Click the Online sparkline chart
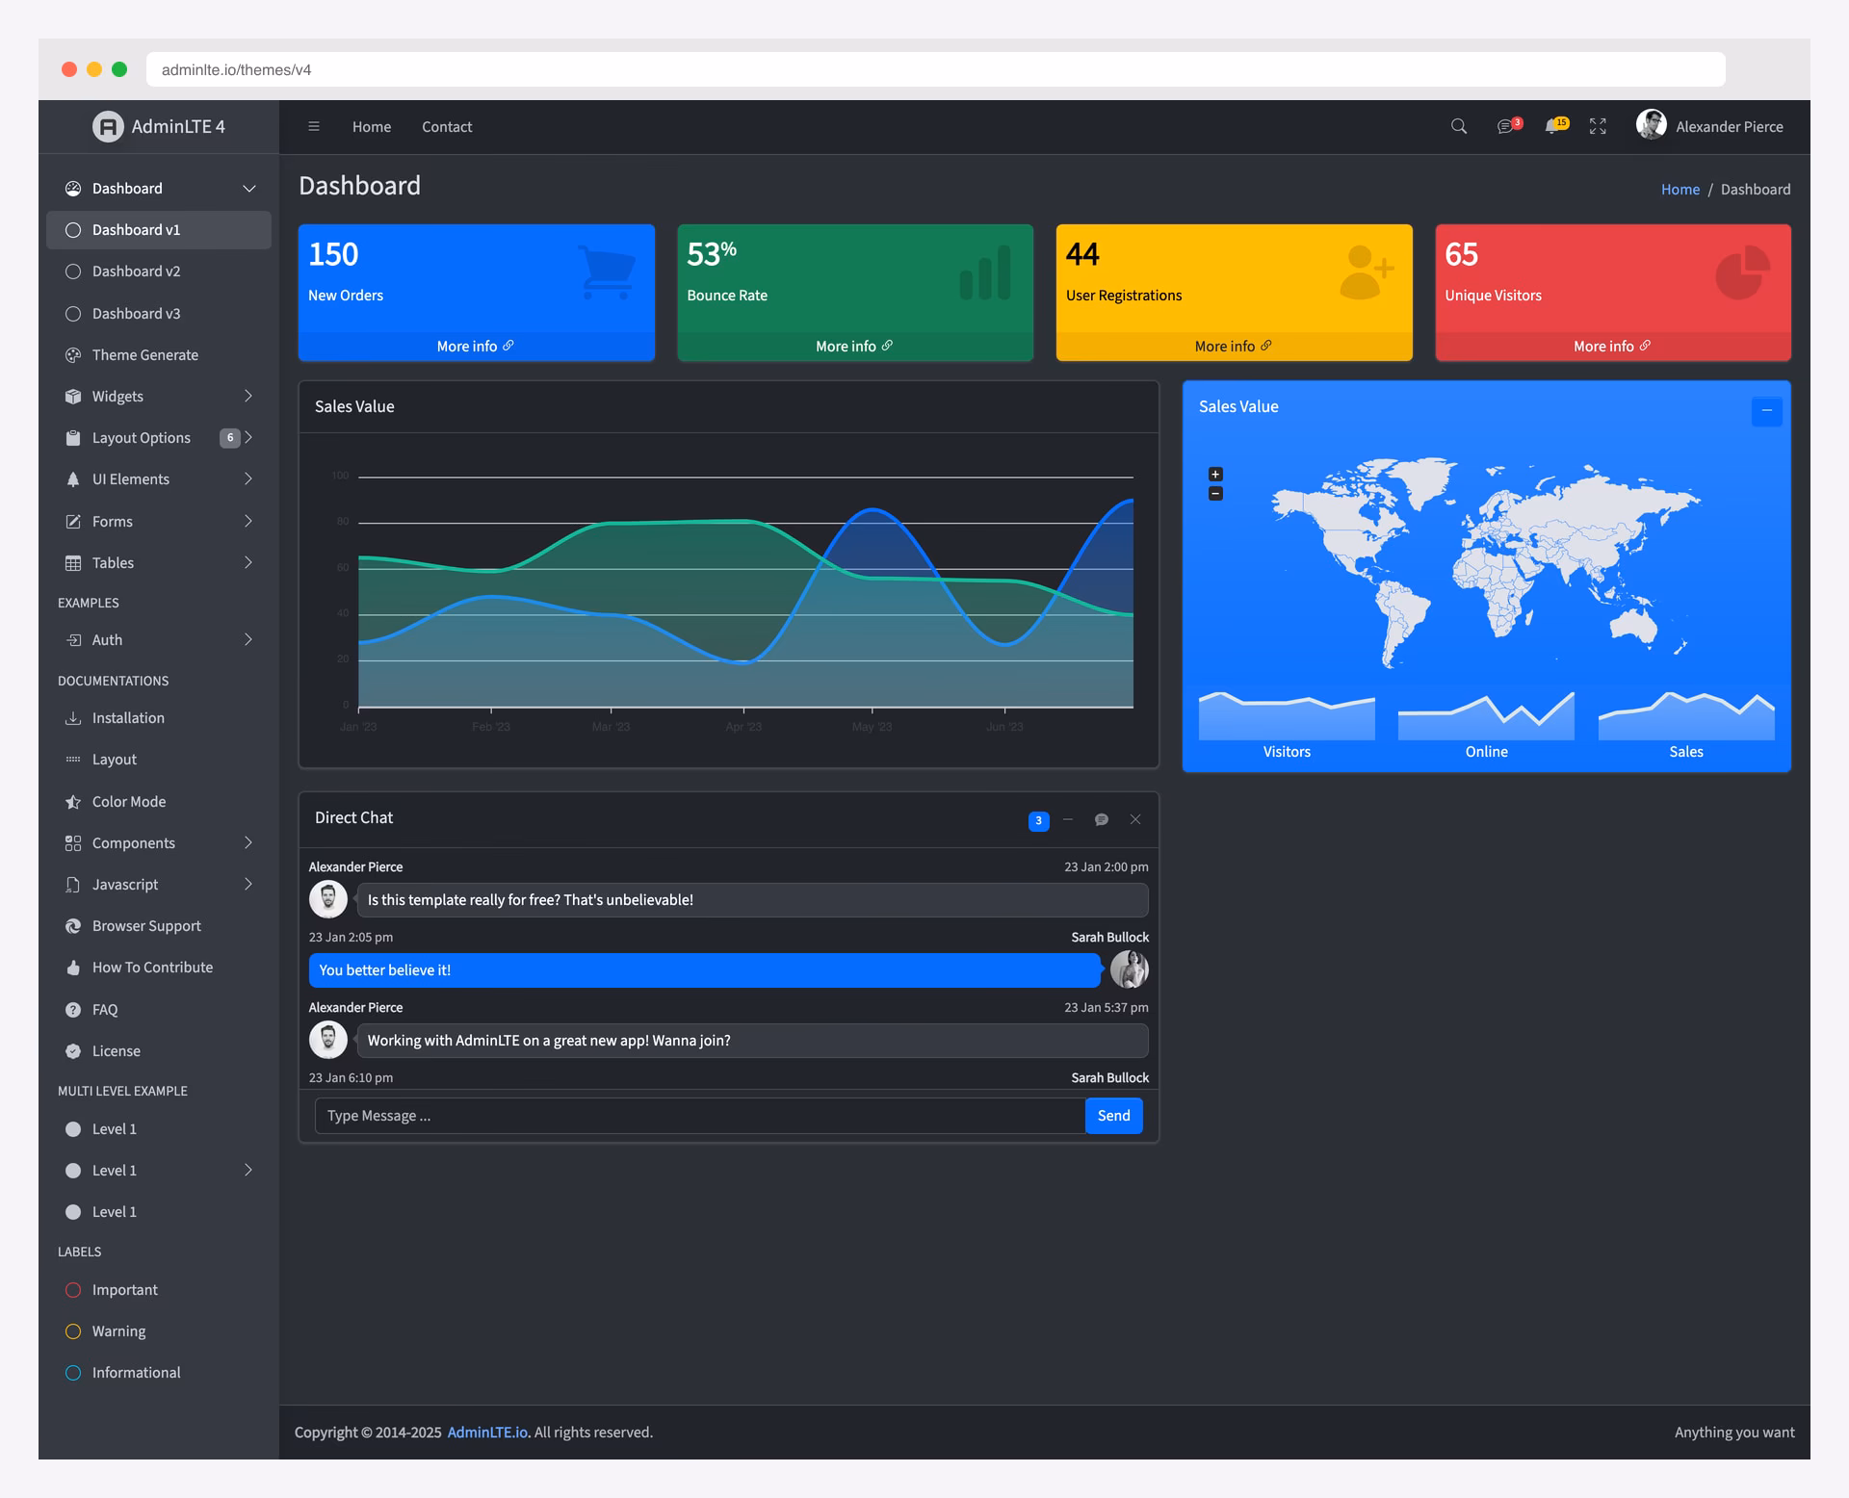This screenshot has height=1498, width=1849. tap(1486, 715)
